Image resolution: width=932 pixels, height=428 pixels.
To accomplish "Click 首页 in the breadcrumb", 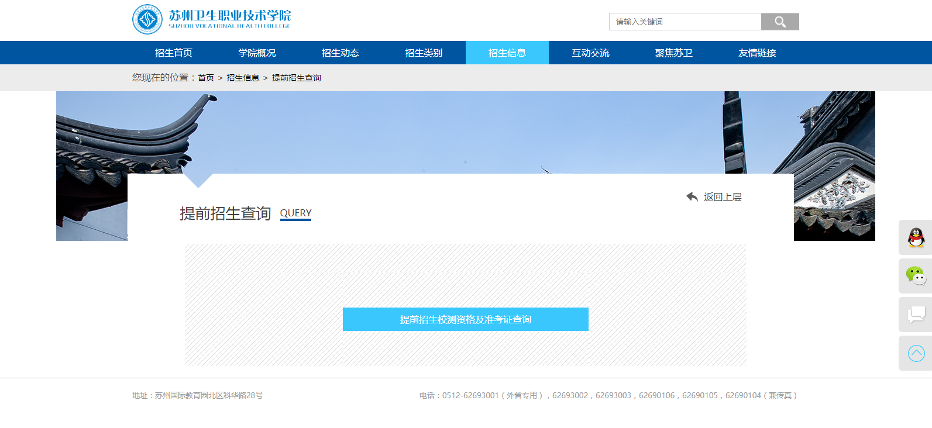I will click(x=206, y=78).
